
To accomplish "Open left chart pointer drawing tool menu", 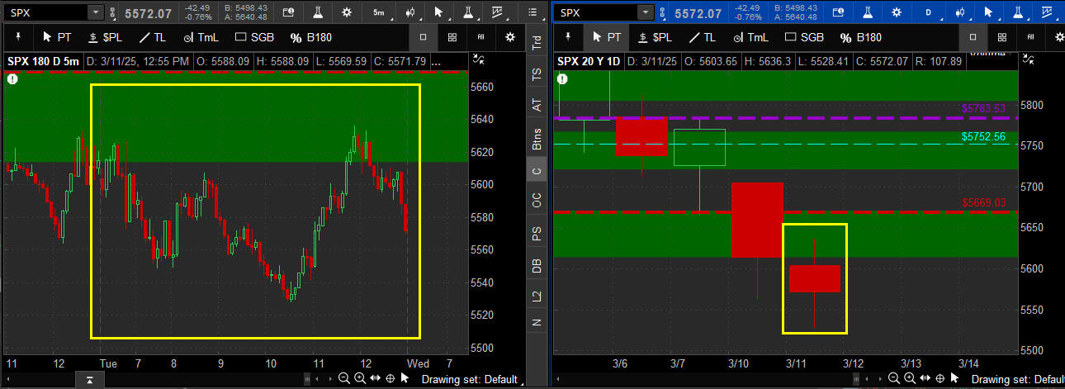I will (x=441, y=12).
